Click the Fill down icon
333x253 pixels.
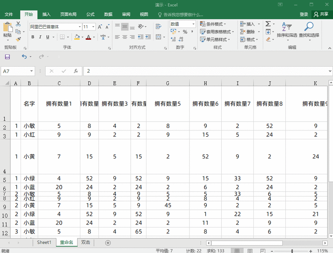(268, 32)
